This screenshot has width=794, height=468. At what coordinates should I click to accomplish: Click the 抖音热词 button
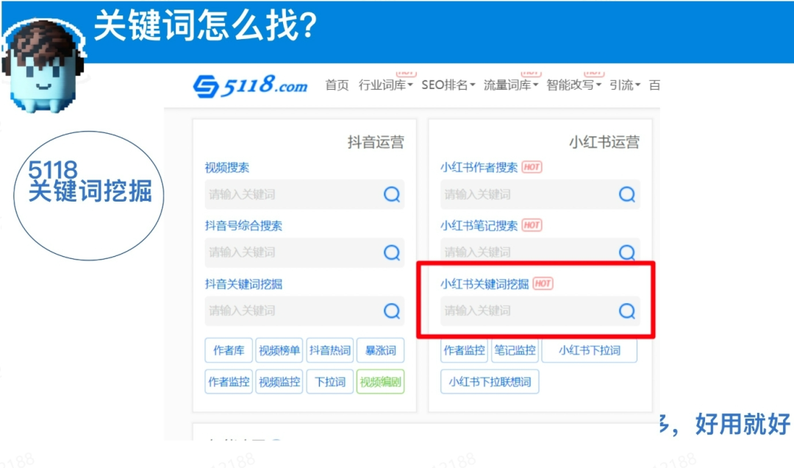click(x=329, y=350)
